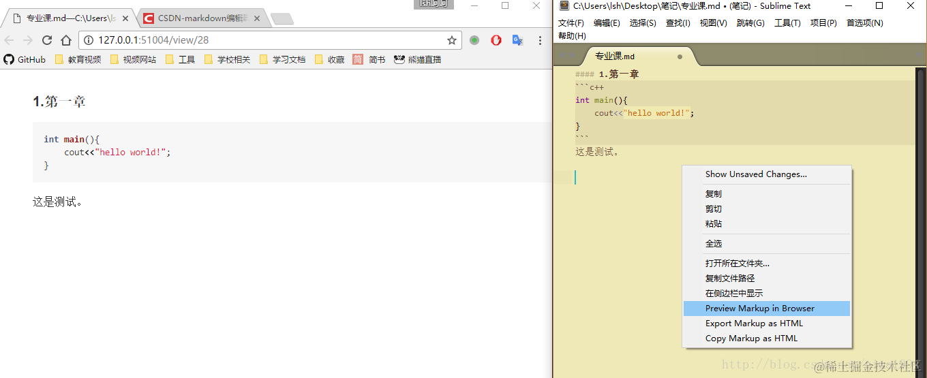The height and width of the screenshot is (378, 927).
Task: Click unsaved dot on 专业课.md tab
Action: coord(680,57)
